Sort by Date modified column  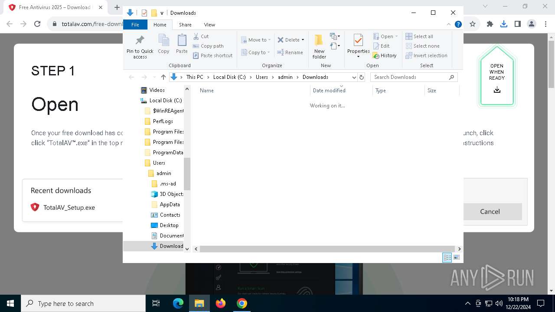point(342,91)
